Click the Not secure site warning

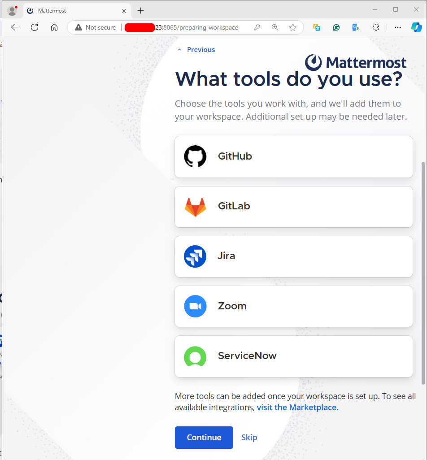coord(96,27)
